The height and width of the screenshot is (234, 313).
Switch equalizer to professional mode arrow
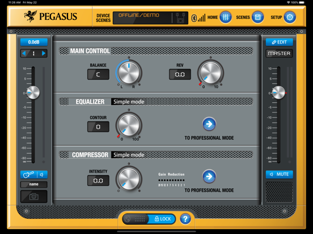point(209,124)
